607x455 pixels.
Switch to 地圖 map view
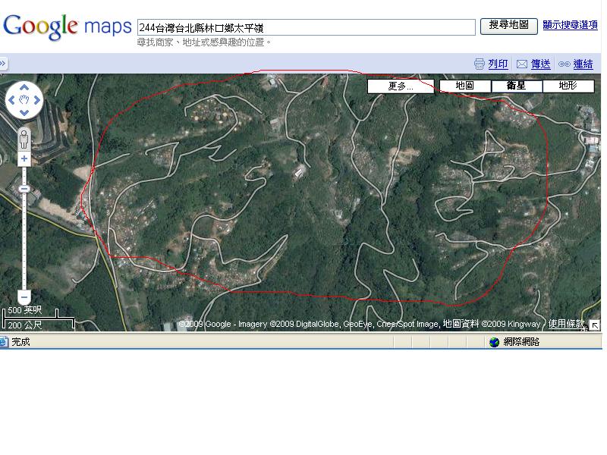[x=465, y=86]
